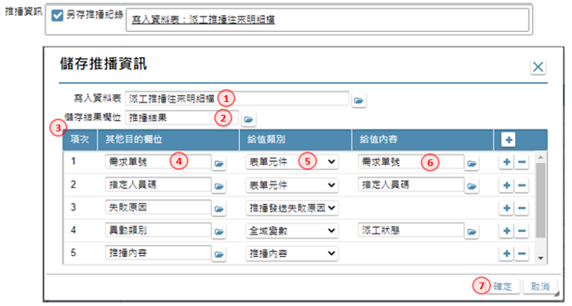The height and width of the screenshot is (306, 572).
Task: Browse destination field for row 失敗原因
Action: (x=219, y=209)
